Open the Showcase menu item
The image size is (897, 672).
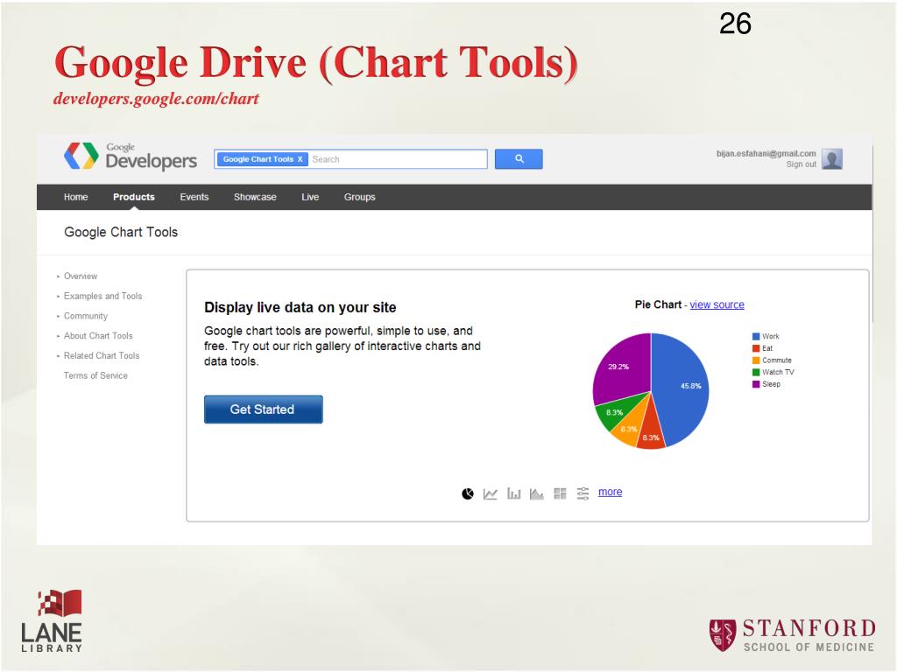pyautogui.click(x=255, y=197)
